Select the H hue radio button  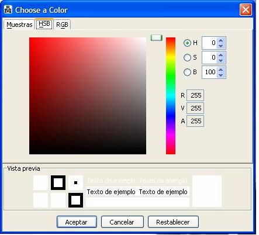click(x=187, y=43)
